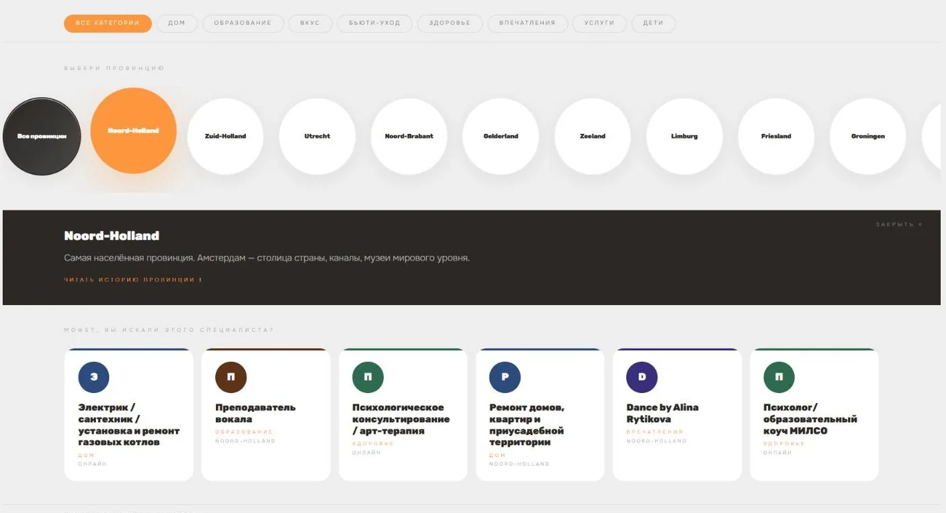Screen dimensions: 946x513
Task: Choose the БЬЮТИ-УХОД category pill
Action: 375,23
